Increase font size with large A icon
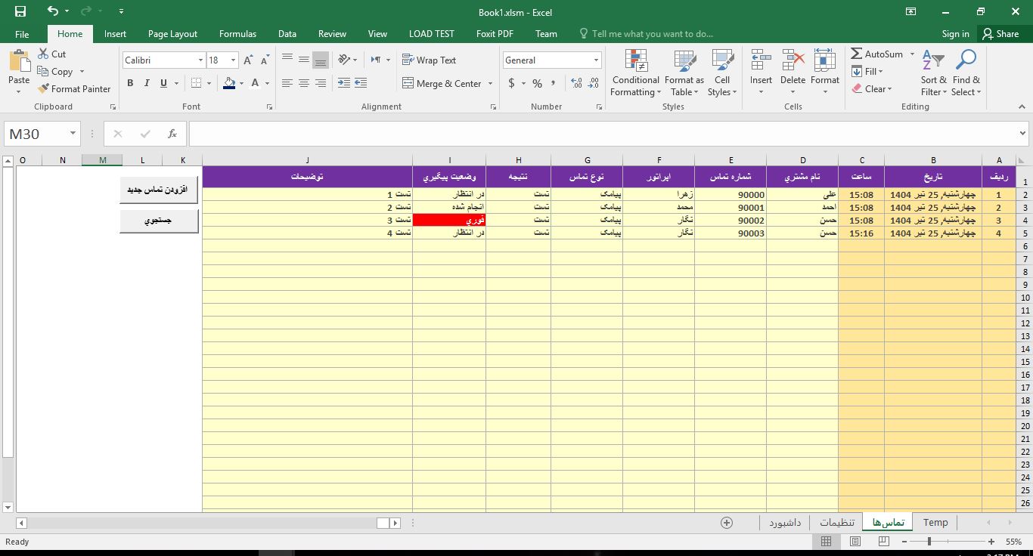This screenshot has height=556, width=1033. (249, 60)
